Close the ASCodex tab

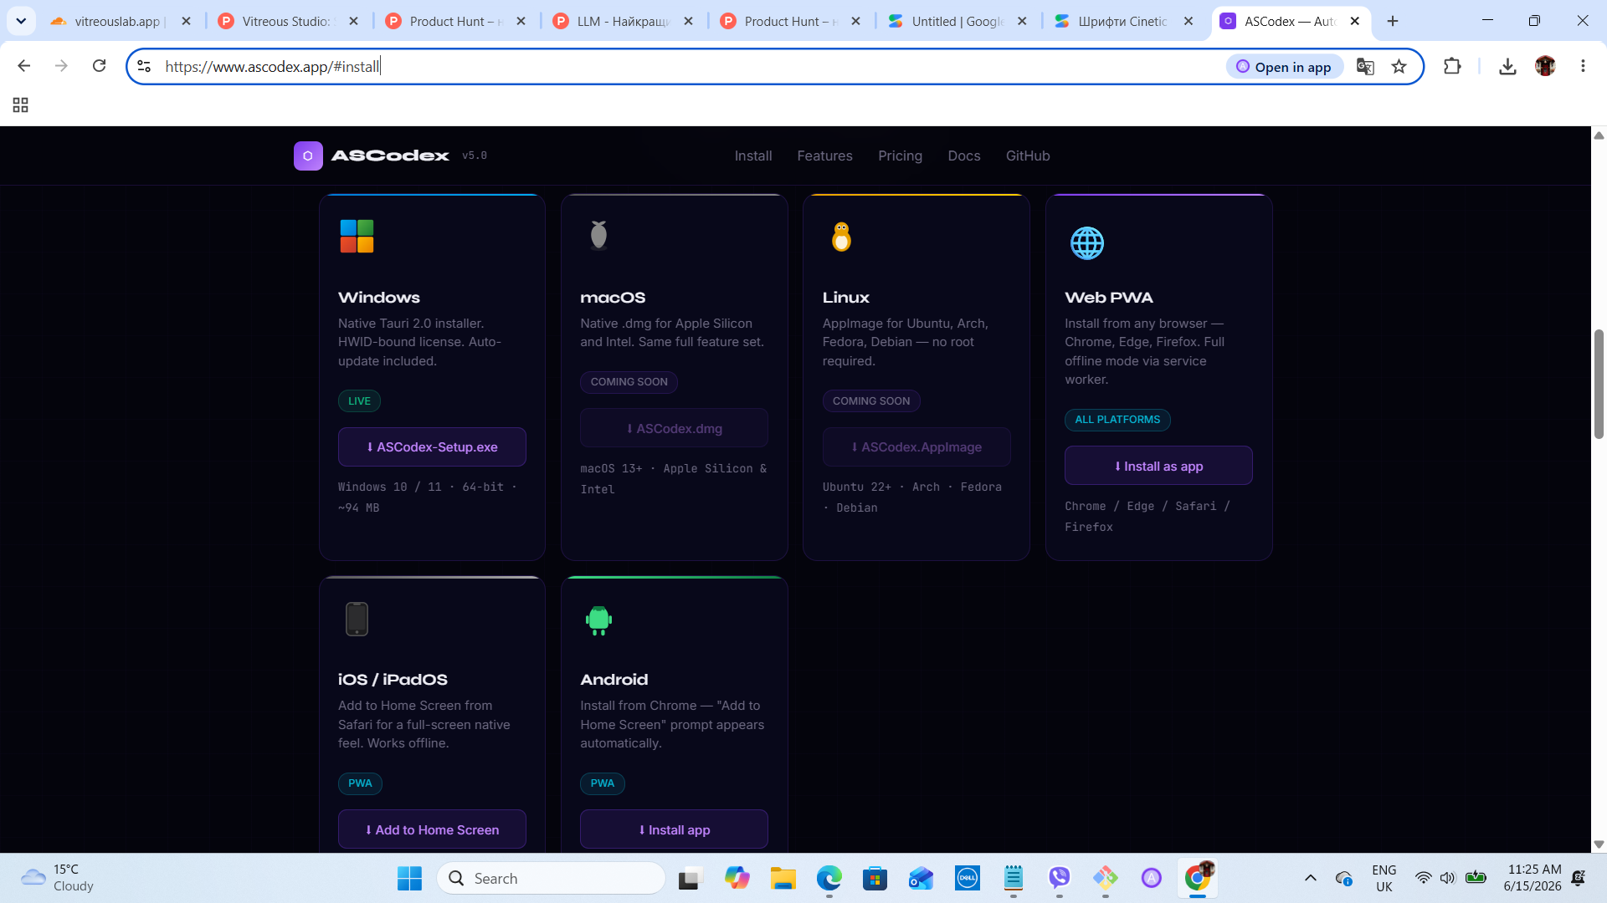1355,21
